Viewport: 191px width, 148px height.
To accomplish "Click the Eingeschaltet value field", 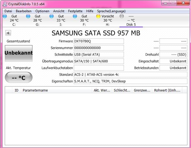I will pos(173,61).
